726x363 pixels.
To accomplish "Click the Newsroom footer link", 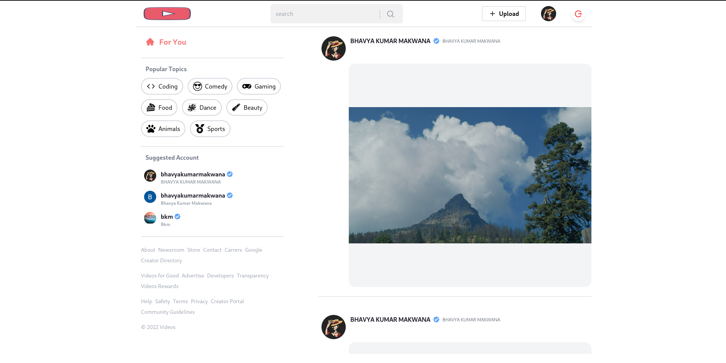I will click(171, 250).
